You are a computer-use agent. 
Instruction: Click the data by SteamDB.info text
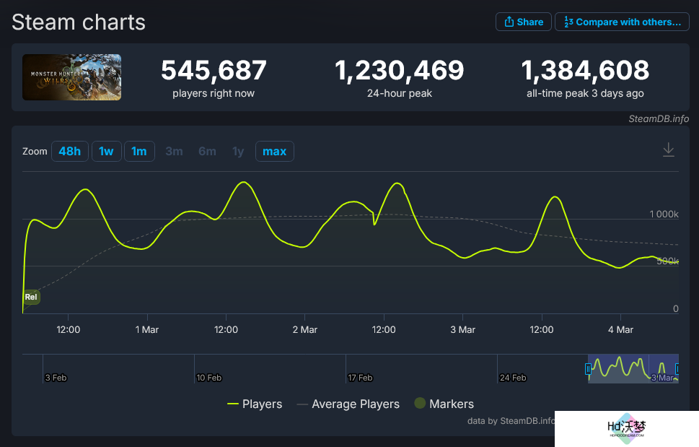point(511,421)
